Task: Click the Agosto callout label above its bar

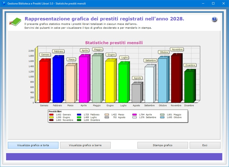Action: pos(137,78)
